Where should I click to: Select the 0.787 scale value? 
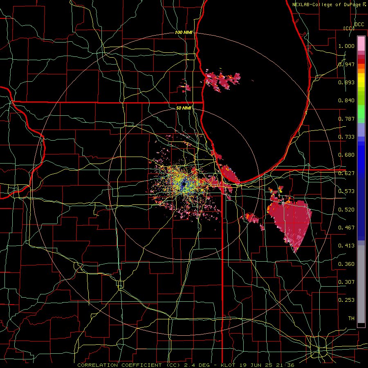click(x=346, y=119)
